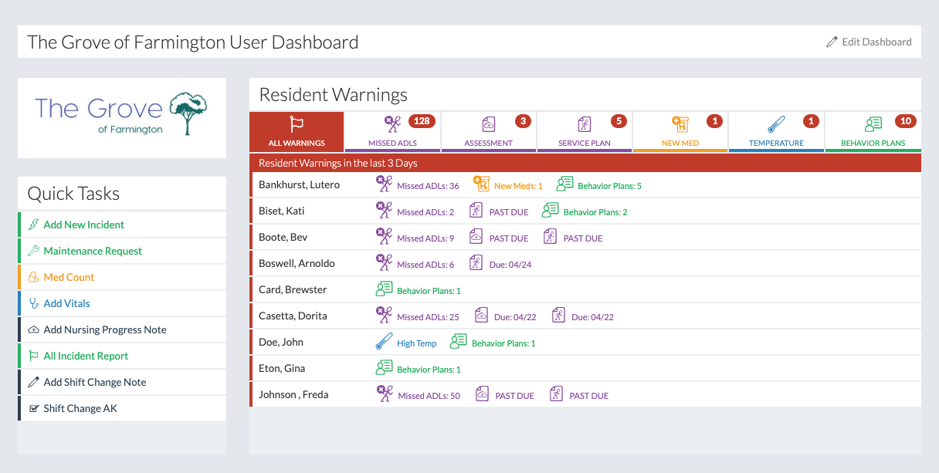Image resolution: width=939 pixels, height=473 pixels.
Task: Select resident name Biset, Kati
Action: (282, 211)
